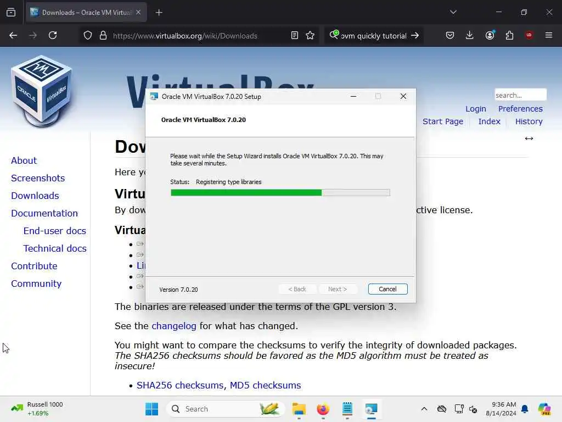Open Firefox downloads panel arrow icon
The height and width of the screenshot is (422, 562).
pos(470,35)
